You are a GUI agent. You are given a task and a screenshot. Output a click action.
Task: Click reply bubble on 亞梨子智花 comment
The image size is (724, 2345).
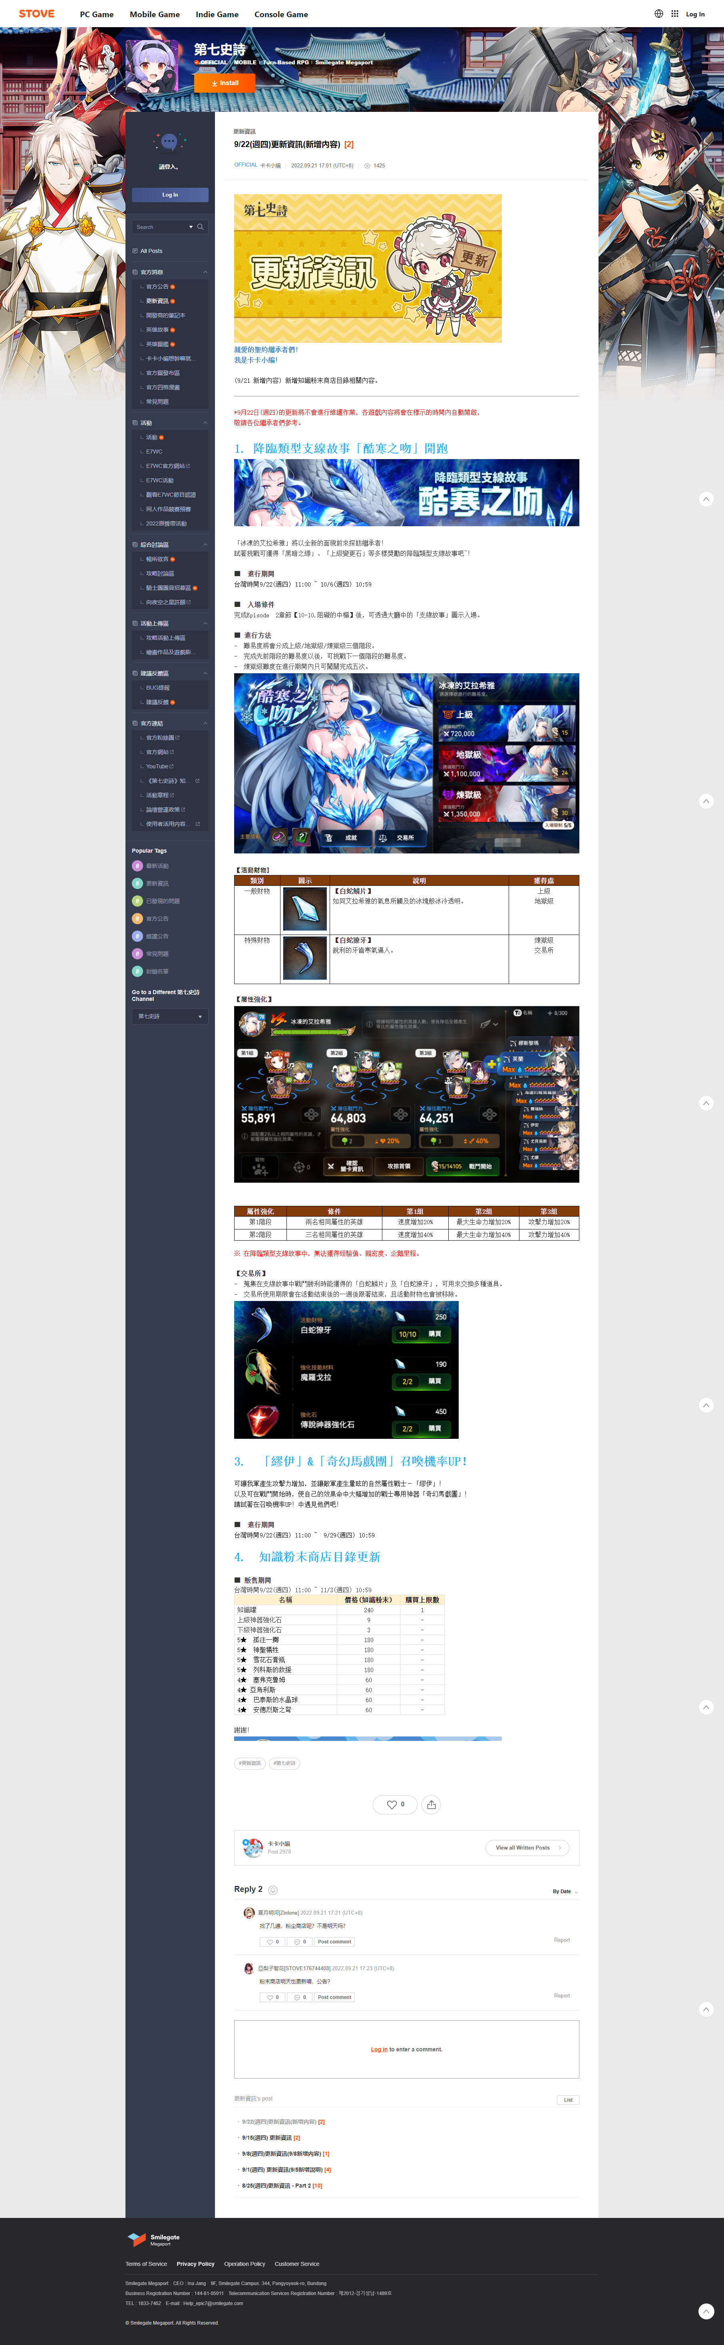click(299, 1997)
